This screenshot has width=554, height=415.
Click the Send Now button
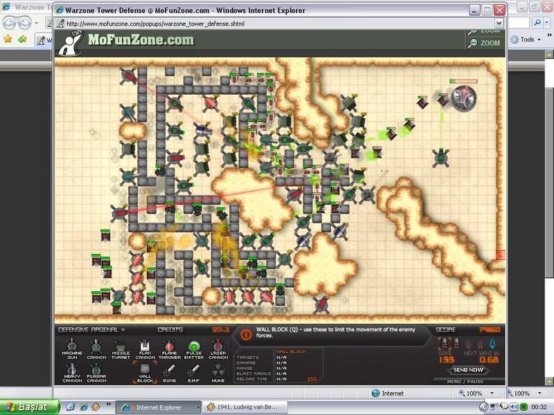pyautogui.click(x=468, y=370)
